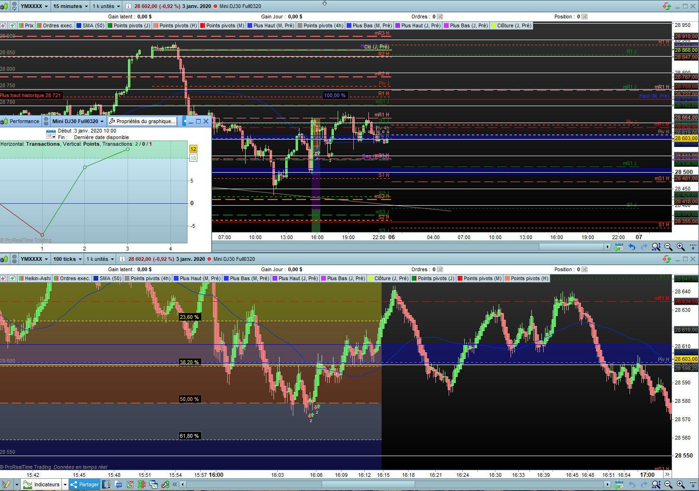The image size is (699, 491).
Task: Select the Performance tab
Action: [x=21, y=121]
